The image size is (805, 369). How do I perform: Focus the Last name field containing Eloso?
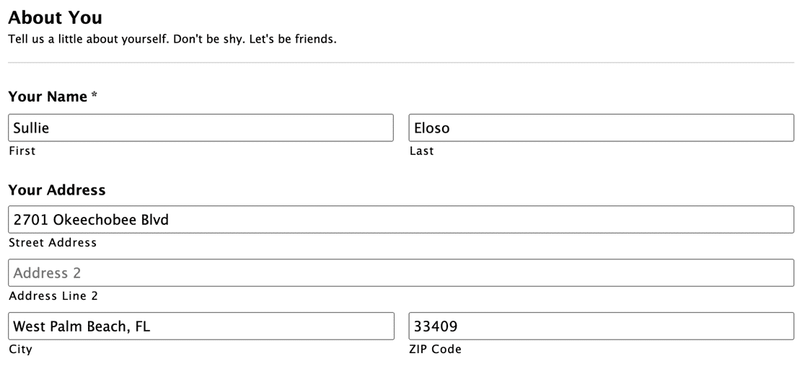point(601,128)
